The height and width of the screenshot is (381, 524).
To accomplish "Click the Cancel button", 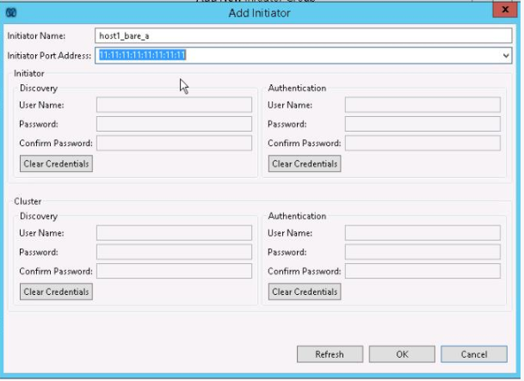I will pyautogui.click(x=474, y=354).
